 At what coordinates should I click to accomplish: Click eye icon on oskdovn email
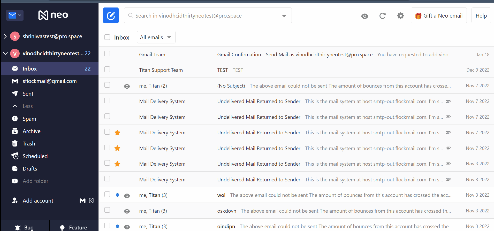[x=127, y=211]
